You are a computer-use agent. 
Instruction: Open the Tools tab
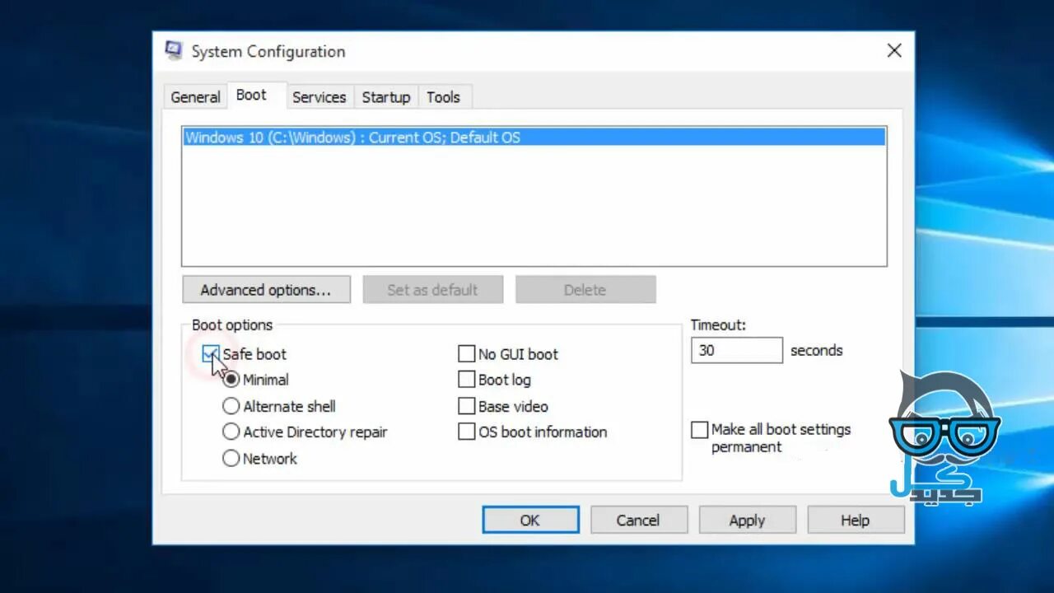click(x=443, y=97)
